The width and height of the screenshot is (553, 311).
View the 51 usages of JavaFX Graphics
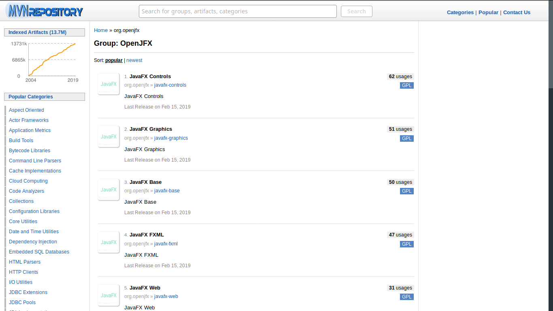pos(400,129)
